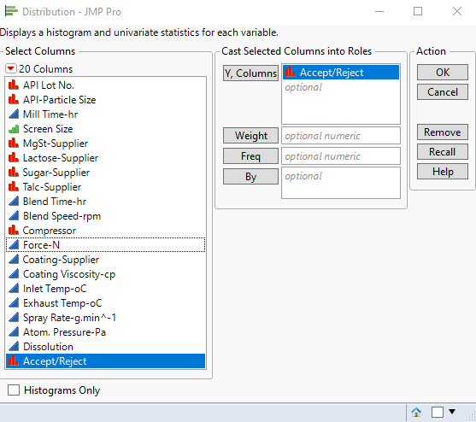Viewport: 476px width, 422px height.
Task: Select the API-Particle Size column name
Action: [60, 100]
